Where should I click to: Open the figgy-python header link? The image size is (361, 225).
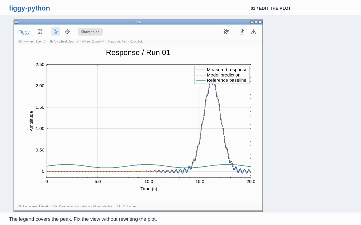click(29, 8)
